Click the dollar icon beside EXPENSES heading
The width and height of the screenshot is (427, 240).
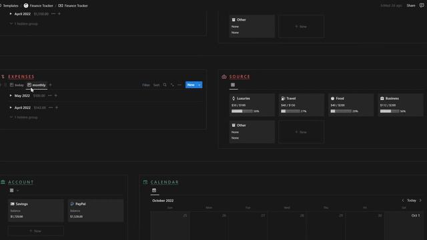pos(3,77)
